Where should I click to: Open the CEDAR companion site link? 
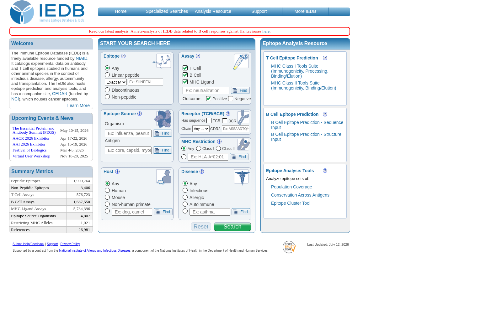[x=60, y=94]
